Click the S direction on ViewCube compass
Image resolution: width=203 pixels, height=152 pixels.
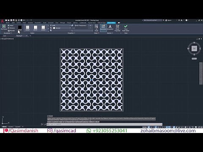pos(194,54)
